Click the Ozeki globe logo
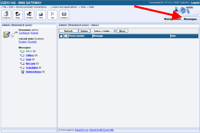 click(x=183, y=10)
